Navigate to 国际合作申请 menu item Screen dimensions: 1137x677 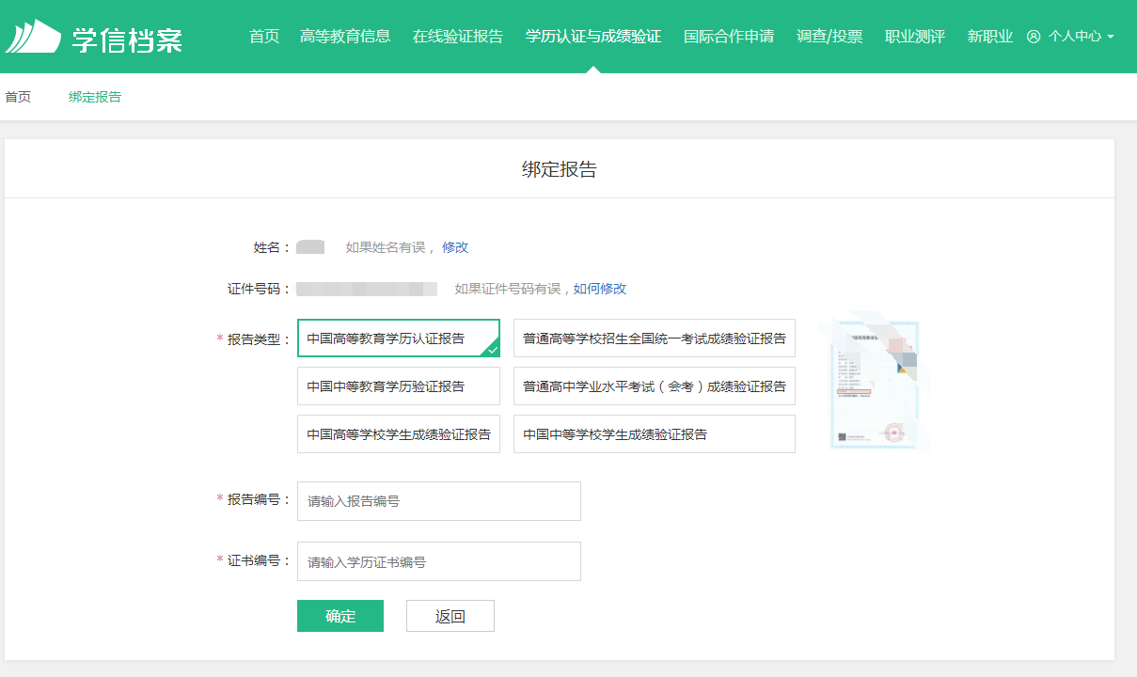[x=729, y=37]
